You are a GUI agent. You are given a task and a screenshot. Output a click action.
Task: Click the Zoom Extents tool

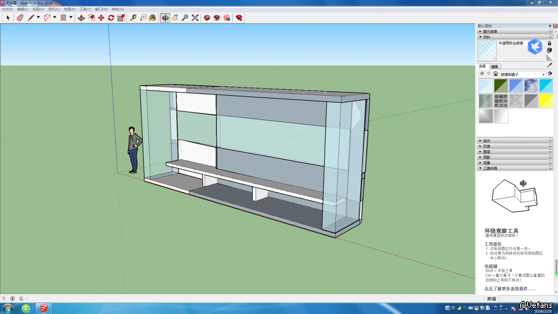point(195,18)
